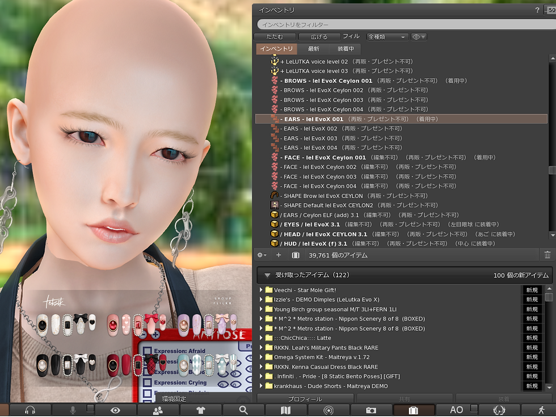Viewport: 556px width, 417px height.
Task: Click the suitcase inventory icon in bottom toolbar
Action: point(414,410)
